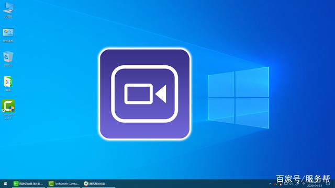Open the Control Panel desktop icon
This screenshot has width=335, height=188.
pos(8,34)
